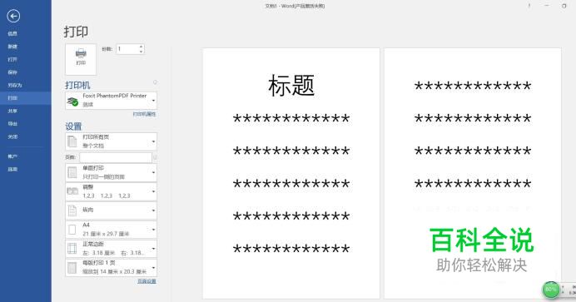
Task: Open the 打印所有页 page range dropdown
Action: tap(111, 141)
